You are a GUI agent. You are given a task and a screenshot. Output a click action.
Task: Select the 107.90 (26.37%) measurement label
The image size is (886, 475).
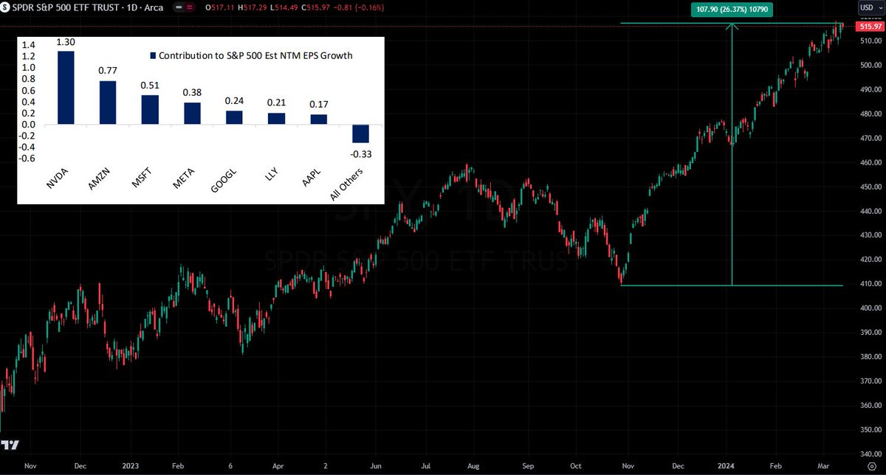732,11
